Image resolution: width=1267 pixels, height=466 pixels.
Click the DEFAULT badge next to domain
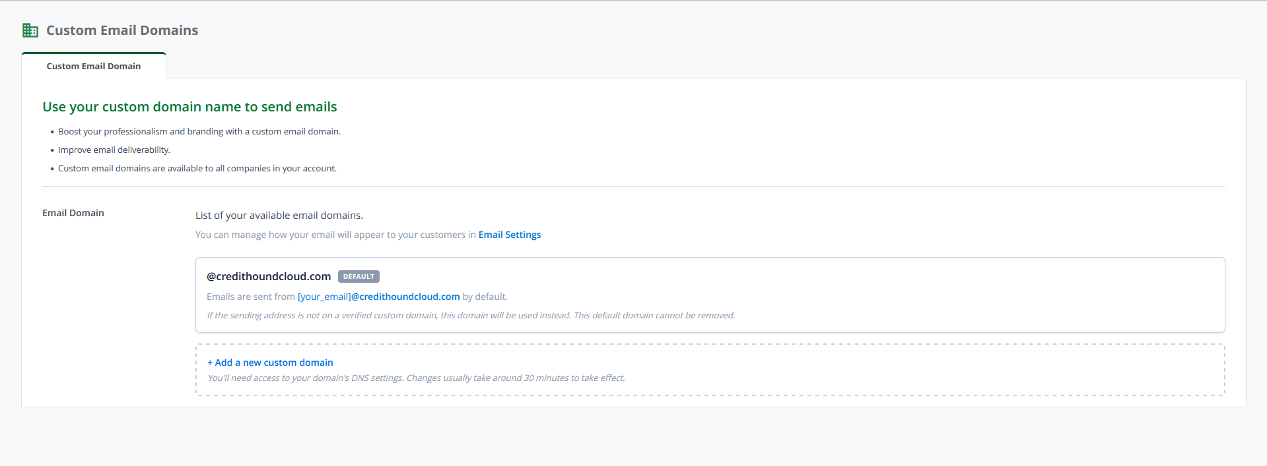click(359, 277)
